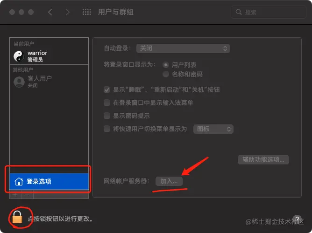Open 辅助功能选项... button
The width and height of the screenshot is (312, 233).
click(x=263, y=159)
